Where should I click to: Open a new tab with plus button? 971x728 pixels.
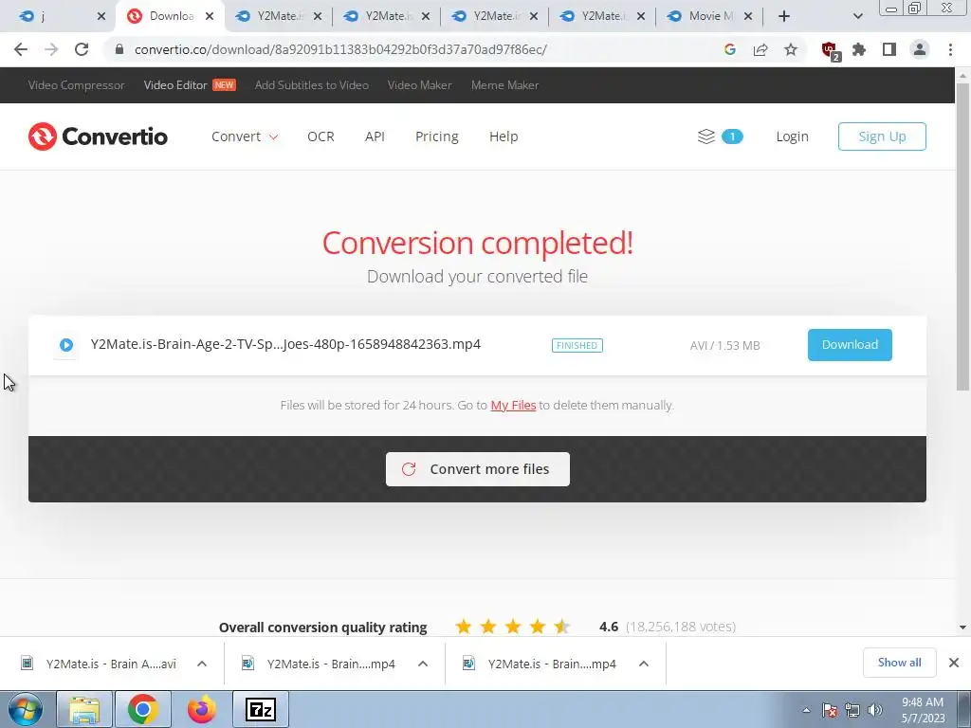784,16
